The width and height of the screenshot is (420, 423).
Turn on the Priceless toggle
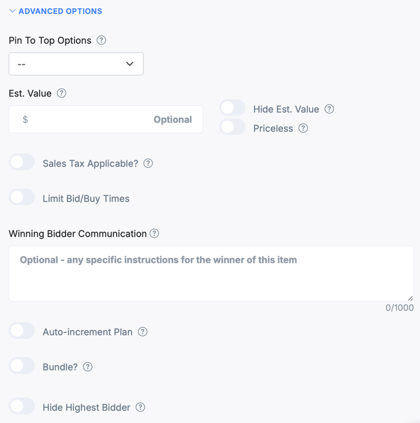click(x=233, y=127)
